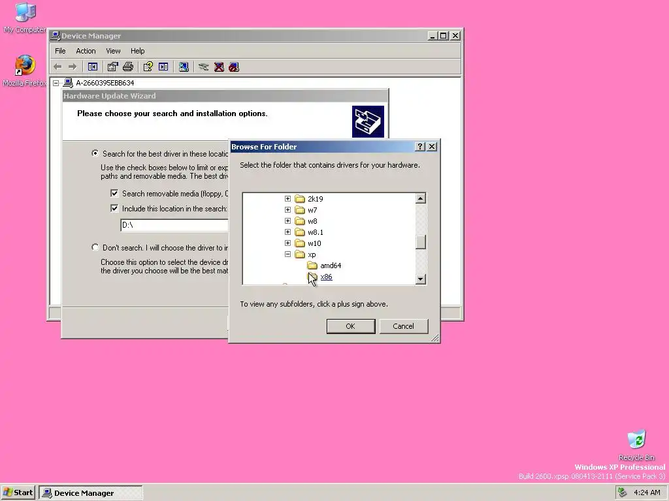Open the Properties toolbar icon

pos(112,67)
